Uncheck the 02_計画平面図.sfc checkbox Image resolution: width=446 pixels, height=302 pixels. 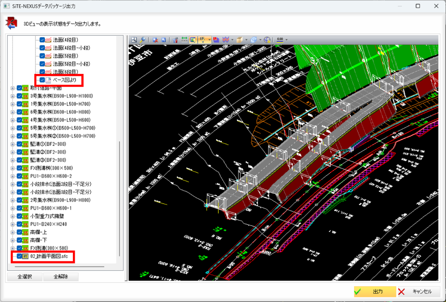[19, 256]
